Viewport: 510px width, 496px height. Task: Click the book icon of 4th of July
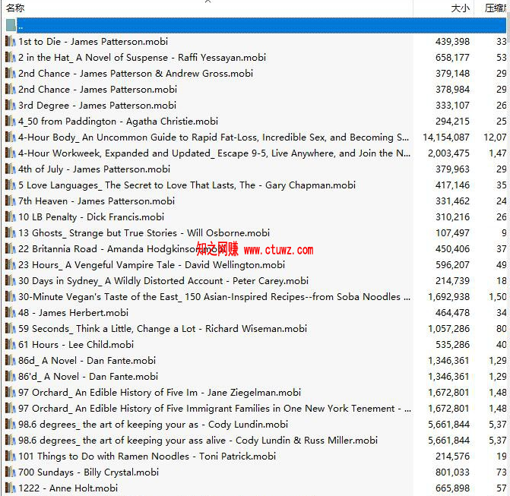click(x=10, y=169)
